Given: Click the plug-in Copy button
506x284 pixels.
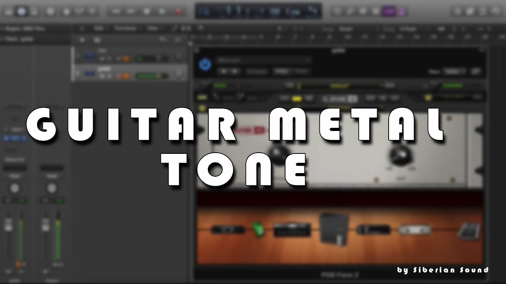Looking at the screenshot, I should 281,71.
